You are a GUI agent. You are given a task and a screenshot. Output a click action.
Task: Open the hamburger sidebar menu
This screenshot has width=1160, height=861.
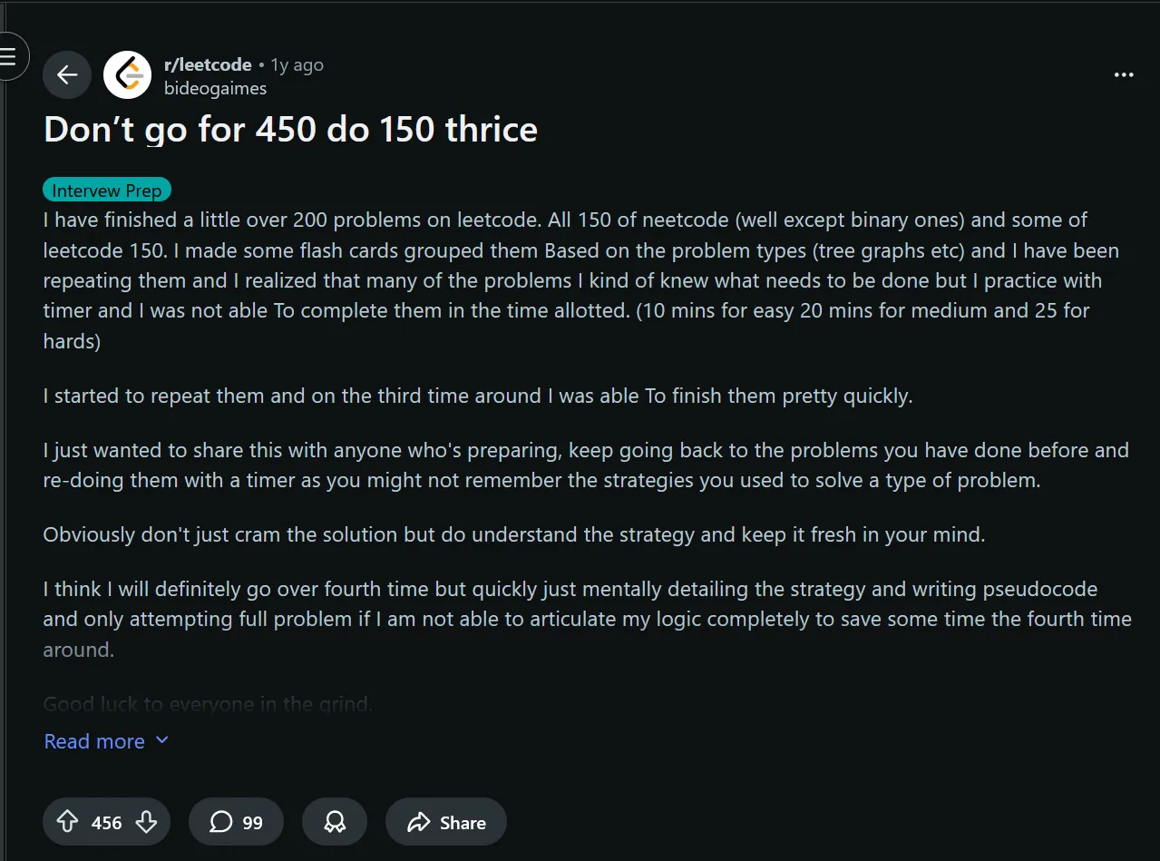pos(9,56)
